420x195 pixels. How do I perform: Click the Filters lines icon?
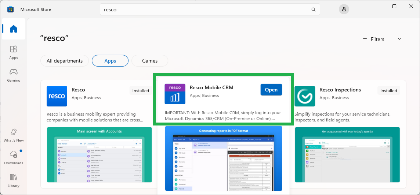[365, 39]
